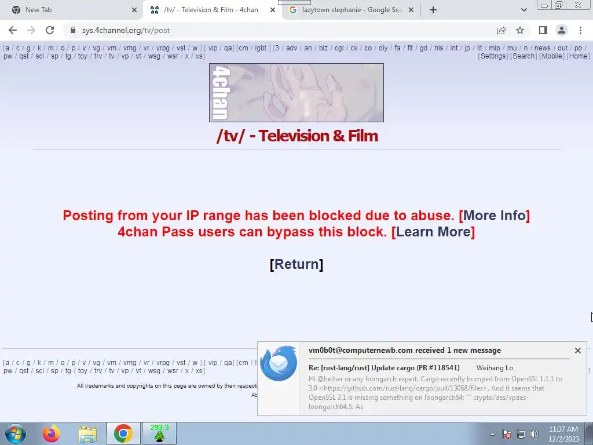This screenshot has height=445, width=593.
Task: Open the mlp board in top navigation
Action: [495, 48]
